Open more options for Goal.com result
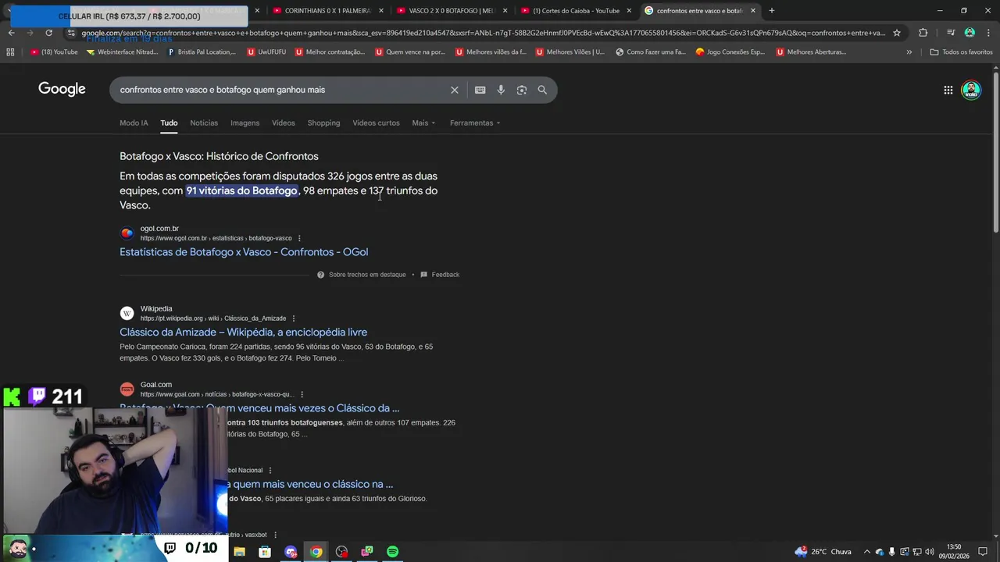This screenshot has height=562, width=1000. [x=302, y=394]
